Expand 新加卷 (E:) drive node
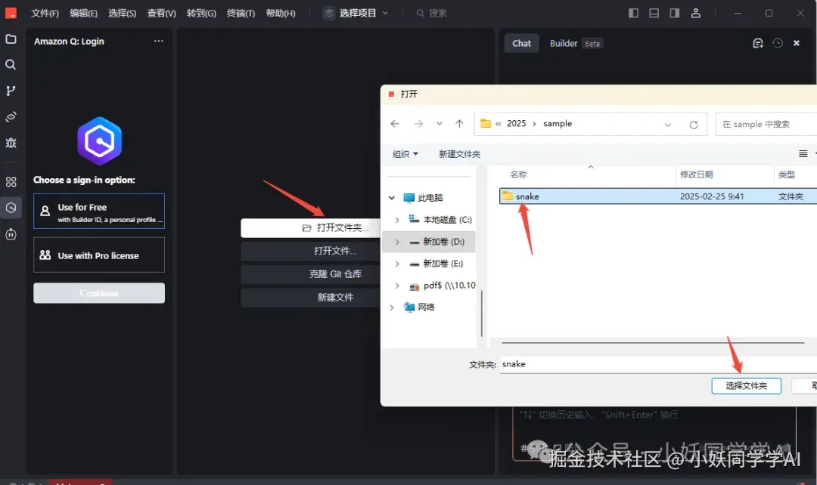Screen dimensions: 817x485 397,264
